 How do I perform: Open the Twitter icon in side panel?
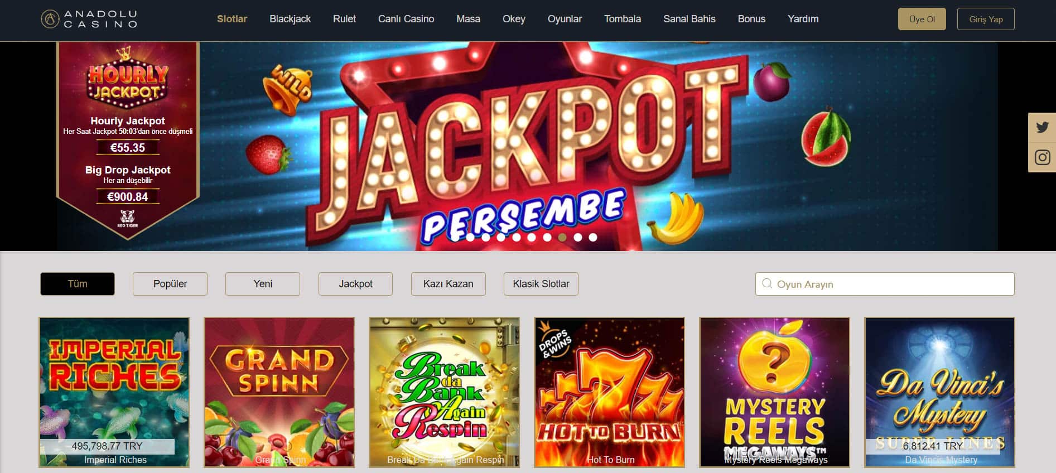(x=1042, y=127)
